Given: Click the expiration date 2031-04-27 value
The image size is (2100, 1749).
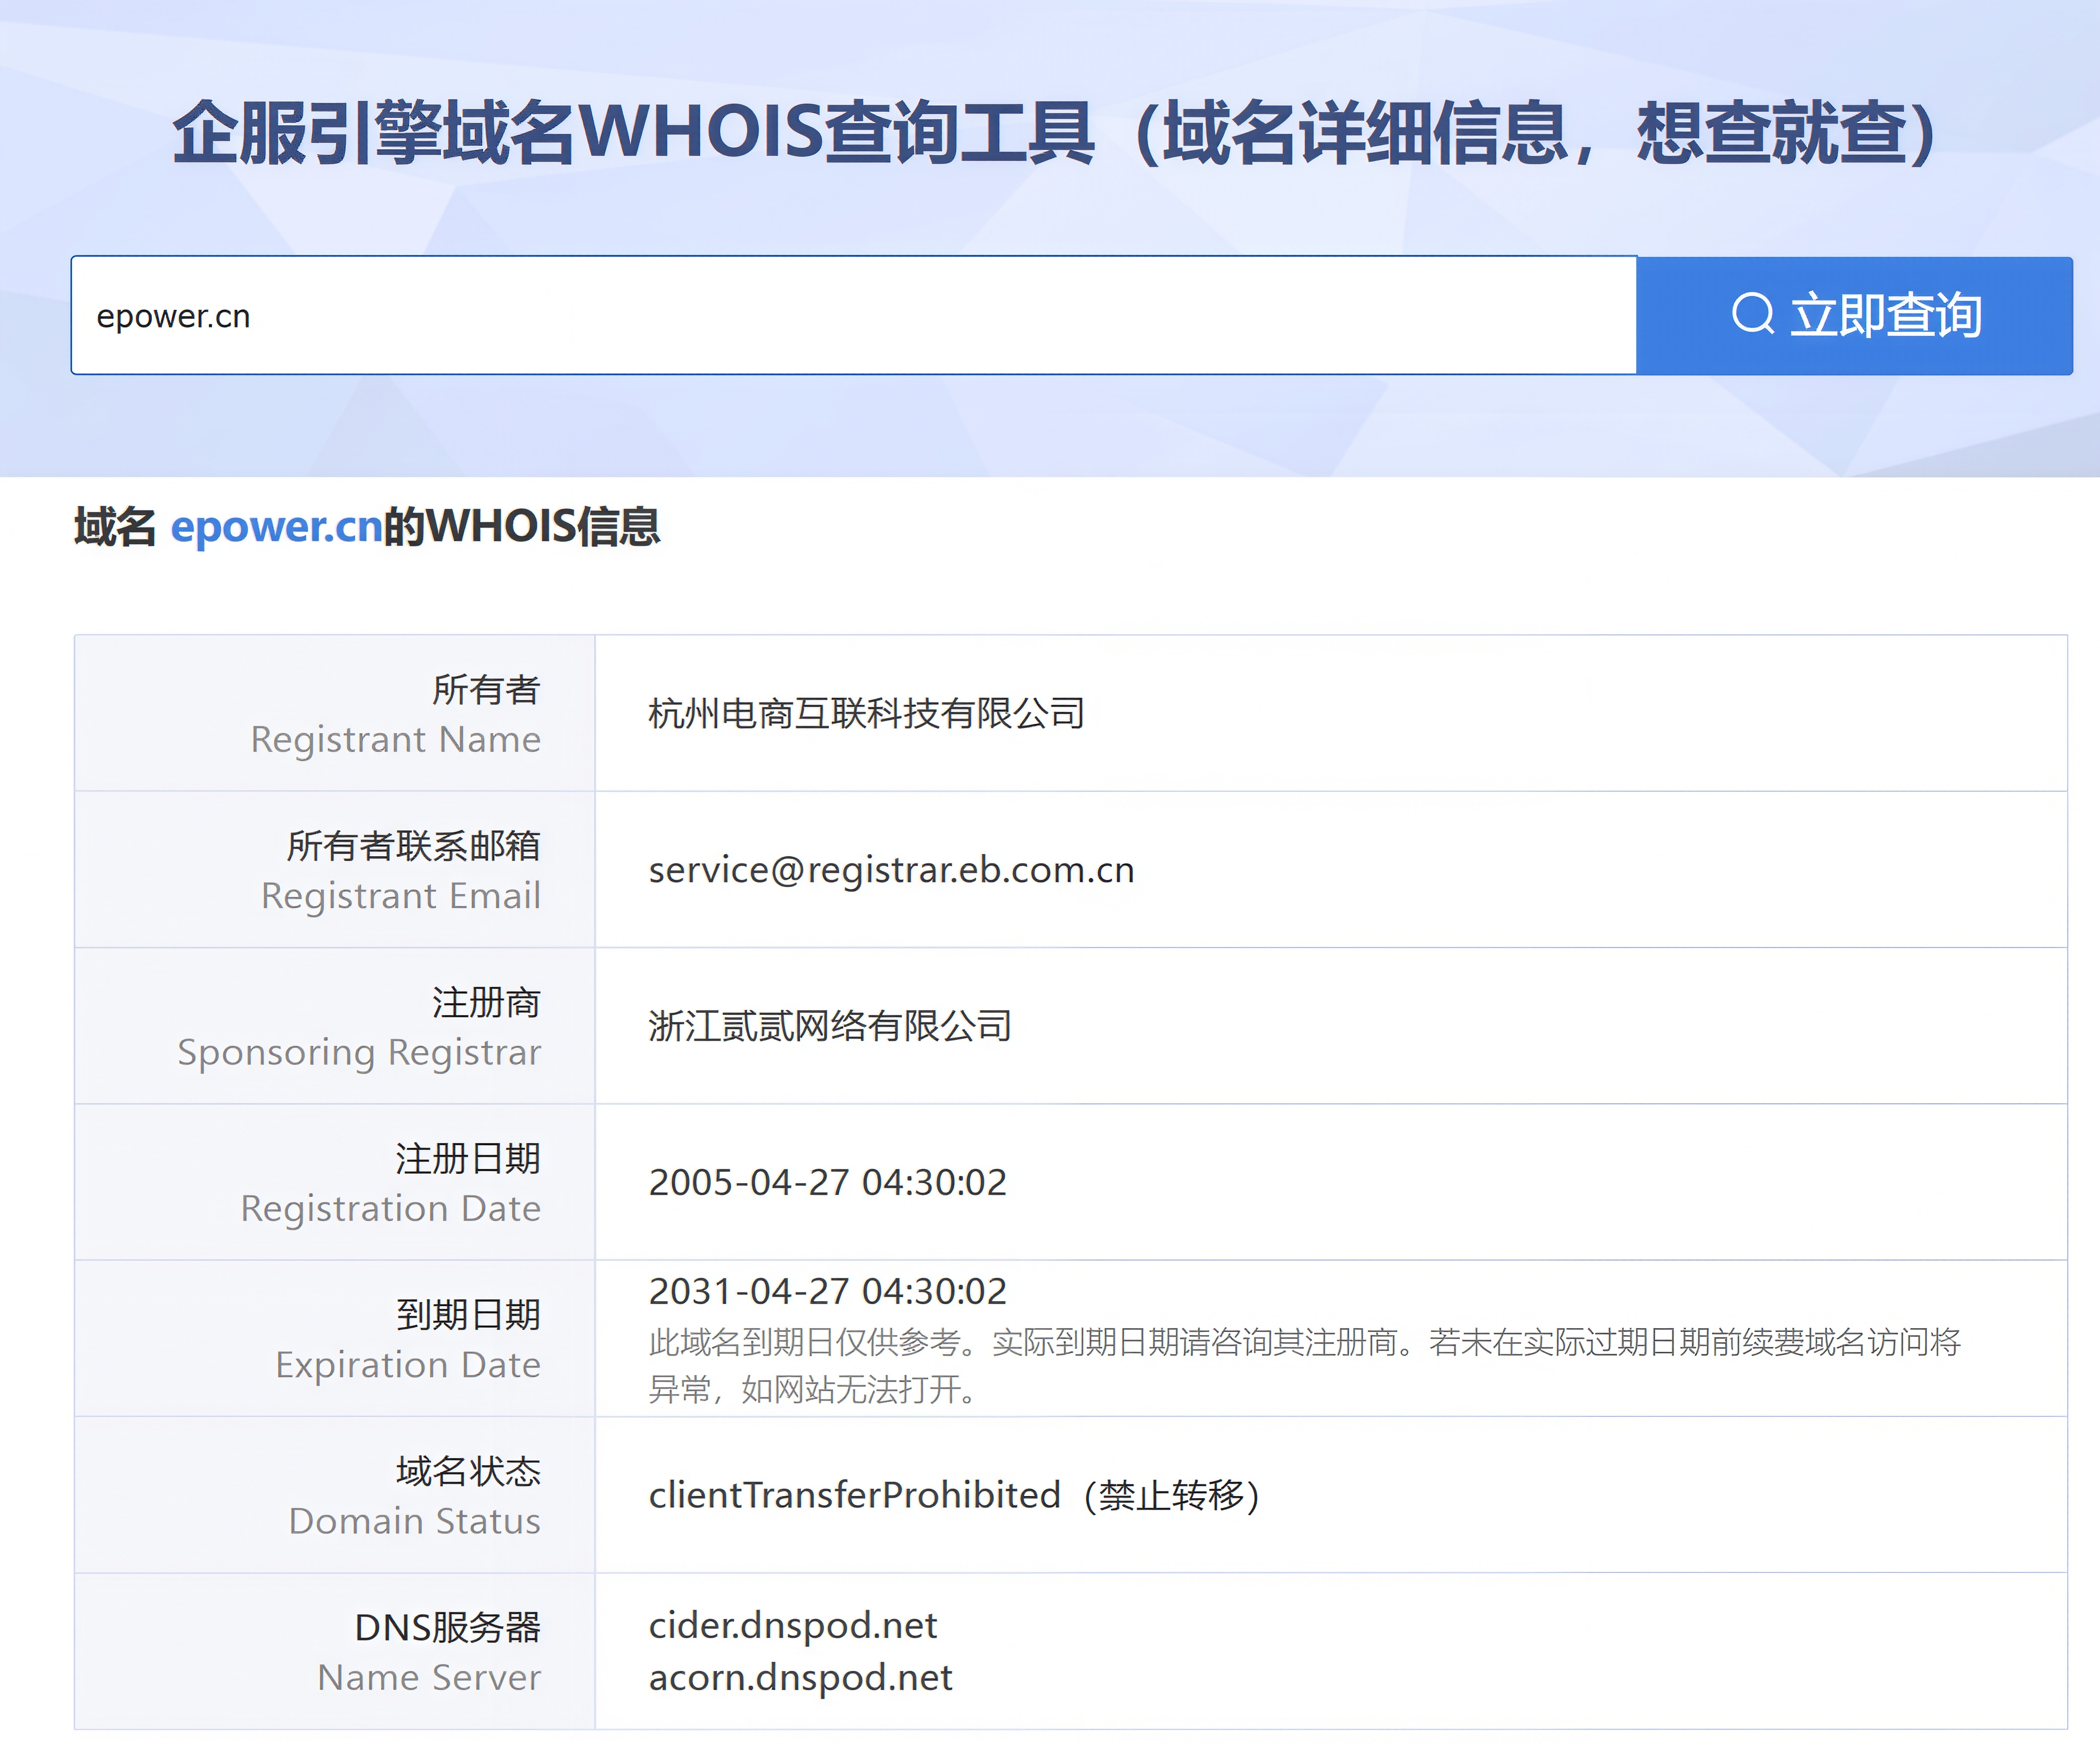Looking at the screenshot, I should (827, 1291).
